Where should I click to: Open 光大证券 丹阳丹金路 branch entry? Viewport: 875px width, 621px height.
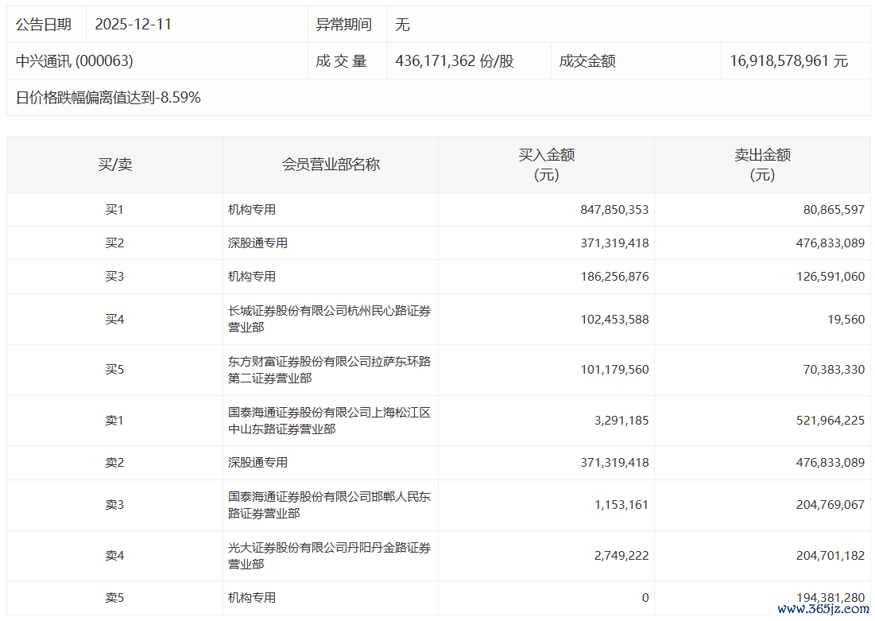(x=329, y=556)
